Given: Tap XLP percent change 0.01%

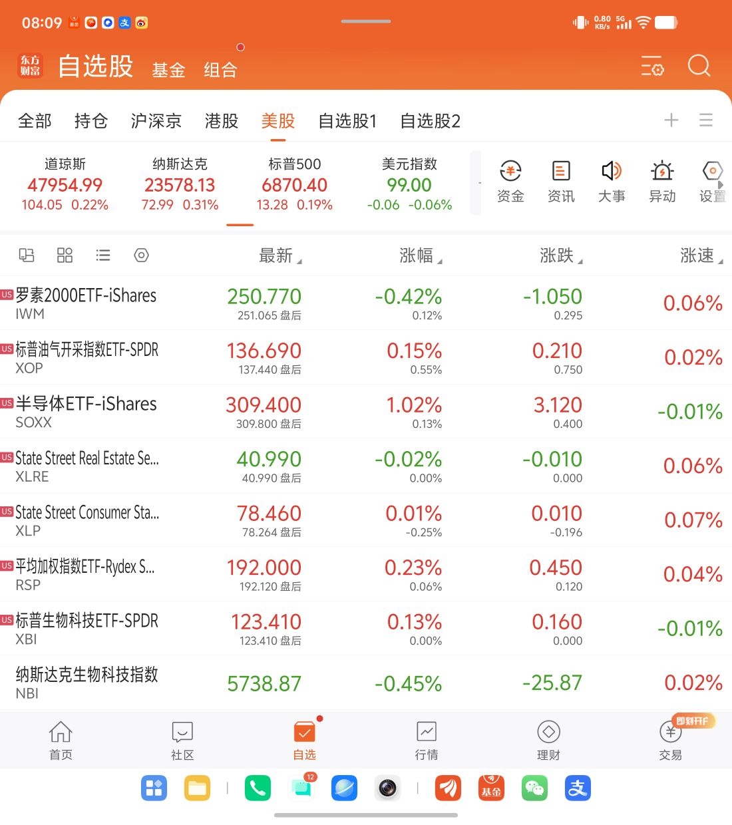Looking at the screenshot, I should pyautogui.click(x=414, y=513).
